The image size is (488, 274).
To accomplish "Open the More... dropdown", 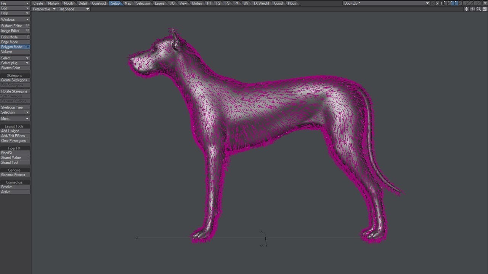I will (x=15, y=119).
